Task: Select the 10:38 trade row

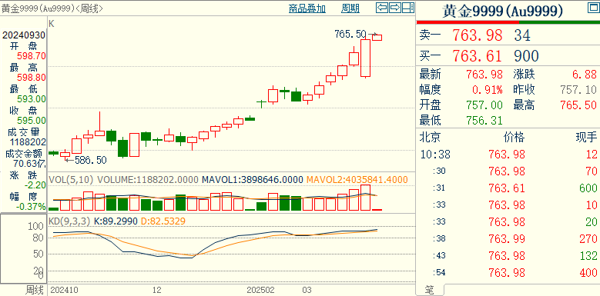Action: [x=508, y=155]
